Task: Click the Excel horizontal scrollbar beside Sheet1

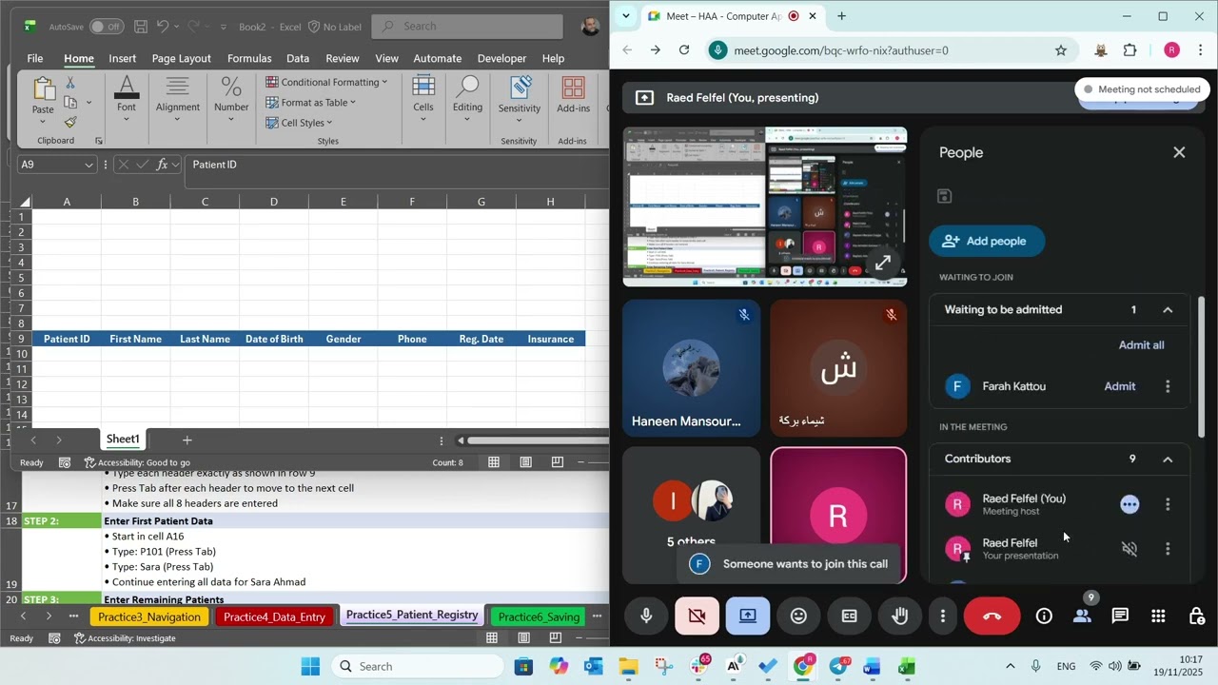Action: pos(538,440)
